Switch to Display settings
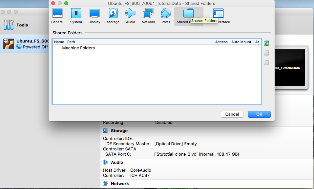Image resolution: width=314 pixels, height=189 pixels. tap(94, 16)
